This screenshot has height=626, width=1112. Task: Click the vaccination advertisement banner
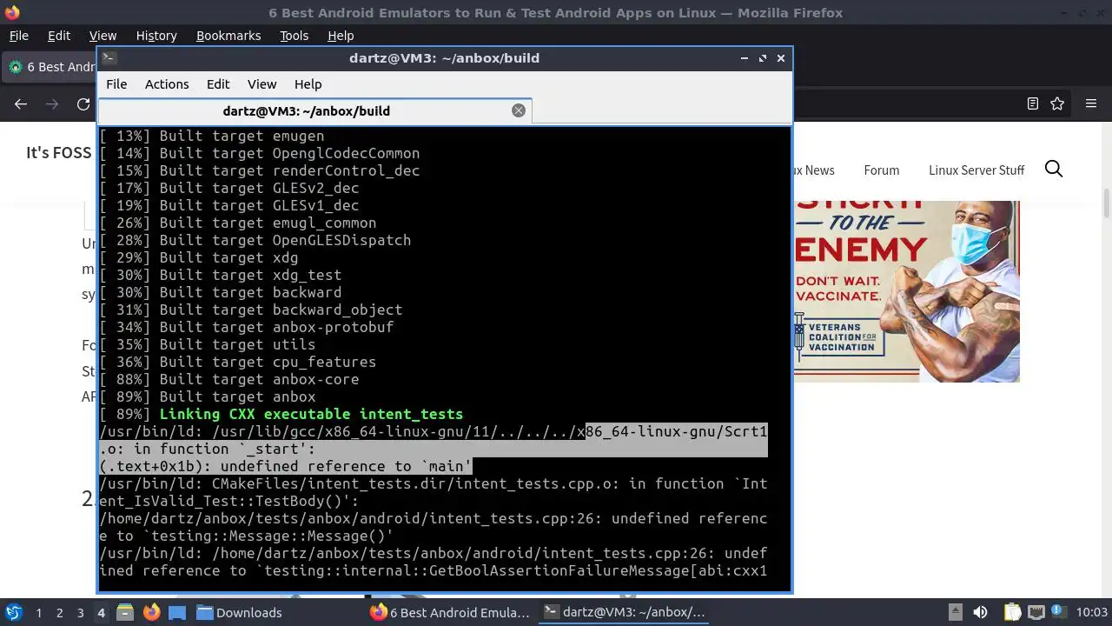[906, 291]
